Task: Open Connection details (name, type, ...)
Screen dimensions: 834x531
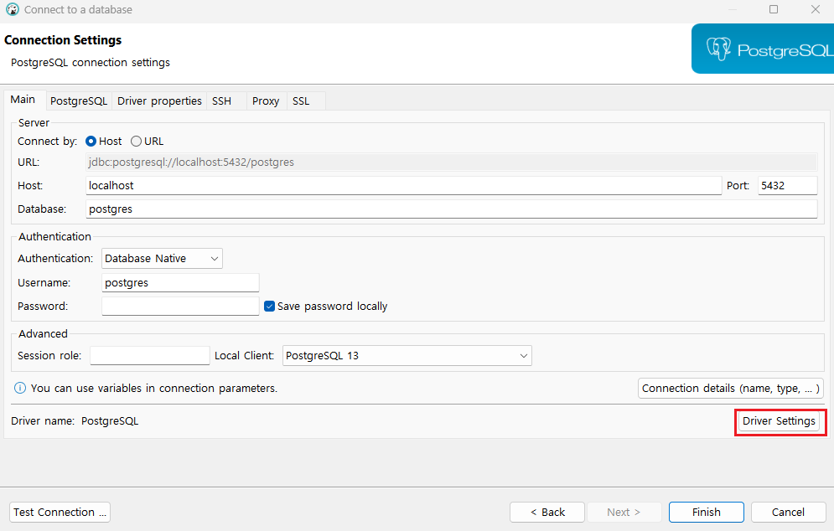Action: 731,389
